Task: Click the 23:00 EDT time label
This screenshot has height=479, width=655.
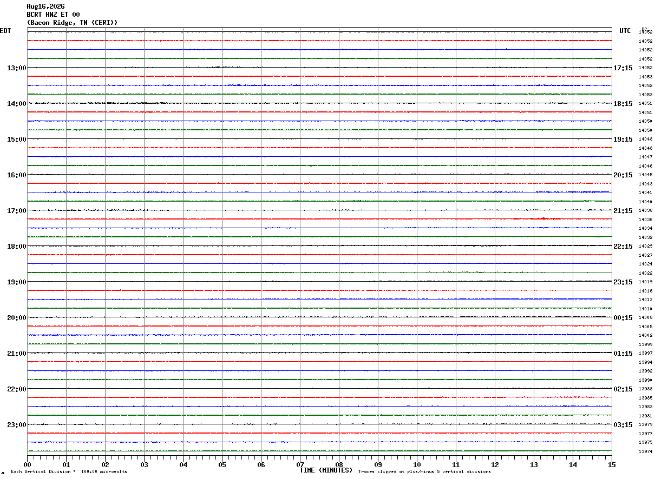Action: click(x=16, y=425)
